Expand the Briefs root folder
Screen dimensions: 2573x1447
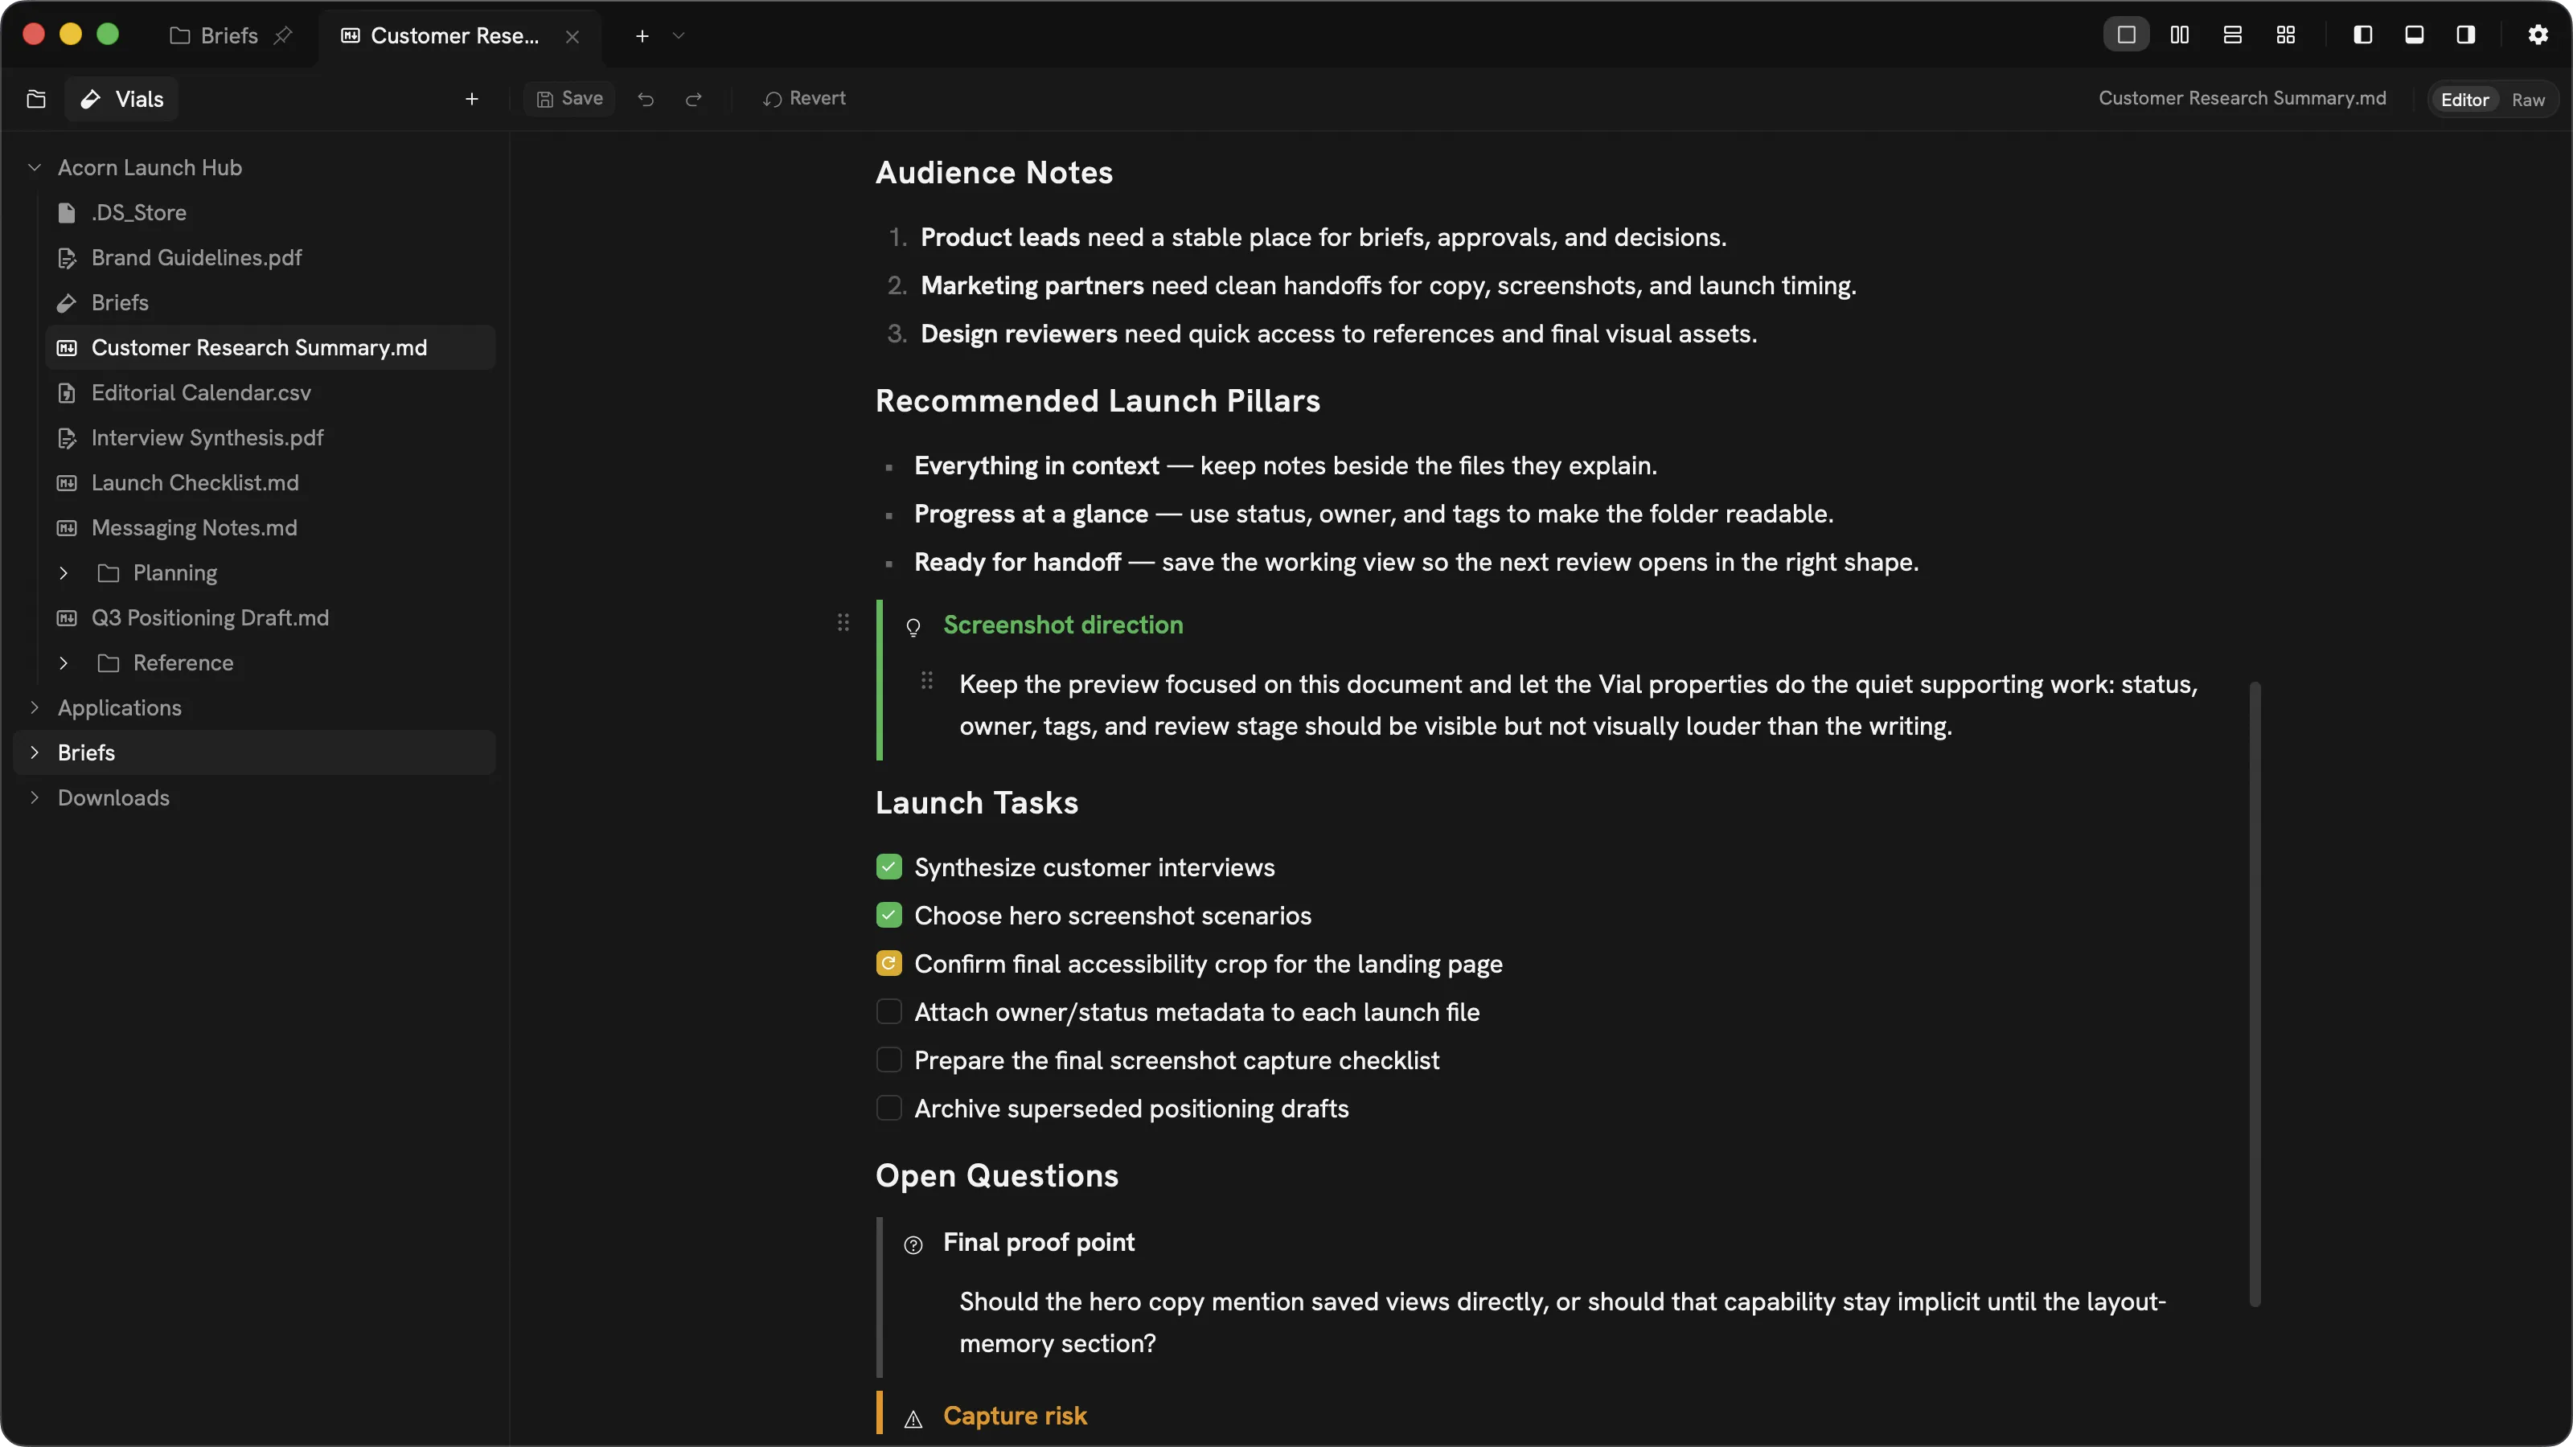(x=35, y=753)
